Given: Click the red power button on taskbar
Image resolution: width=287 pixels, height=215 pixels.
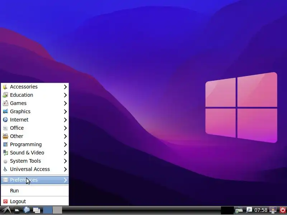Looking at the screenshot, I should pos(283,210).
